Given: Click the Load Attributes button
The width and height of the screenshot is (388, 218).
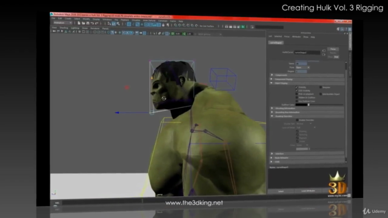Looking at the screenshot, I should point(308,191).
